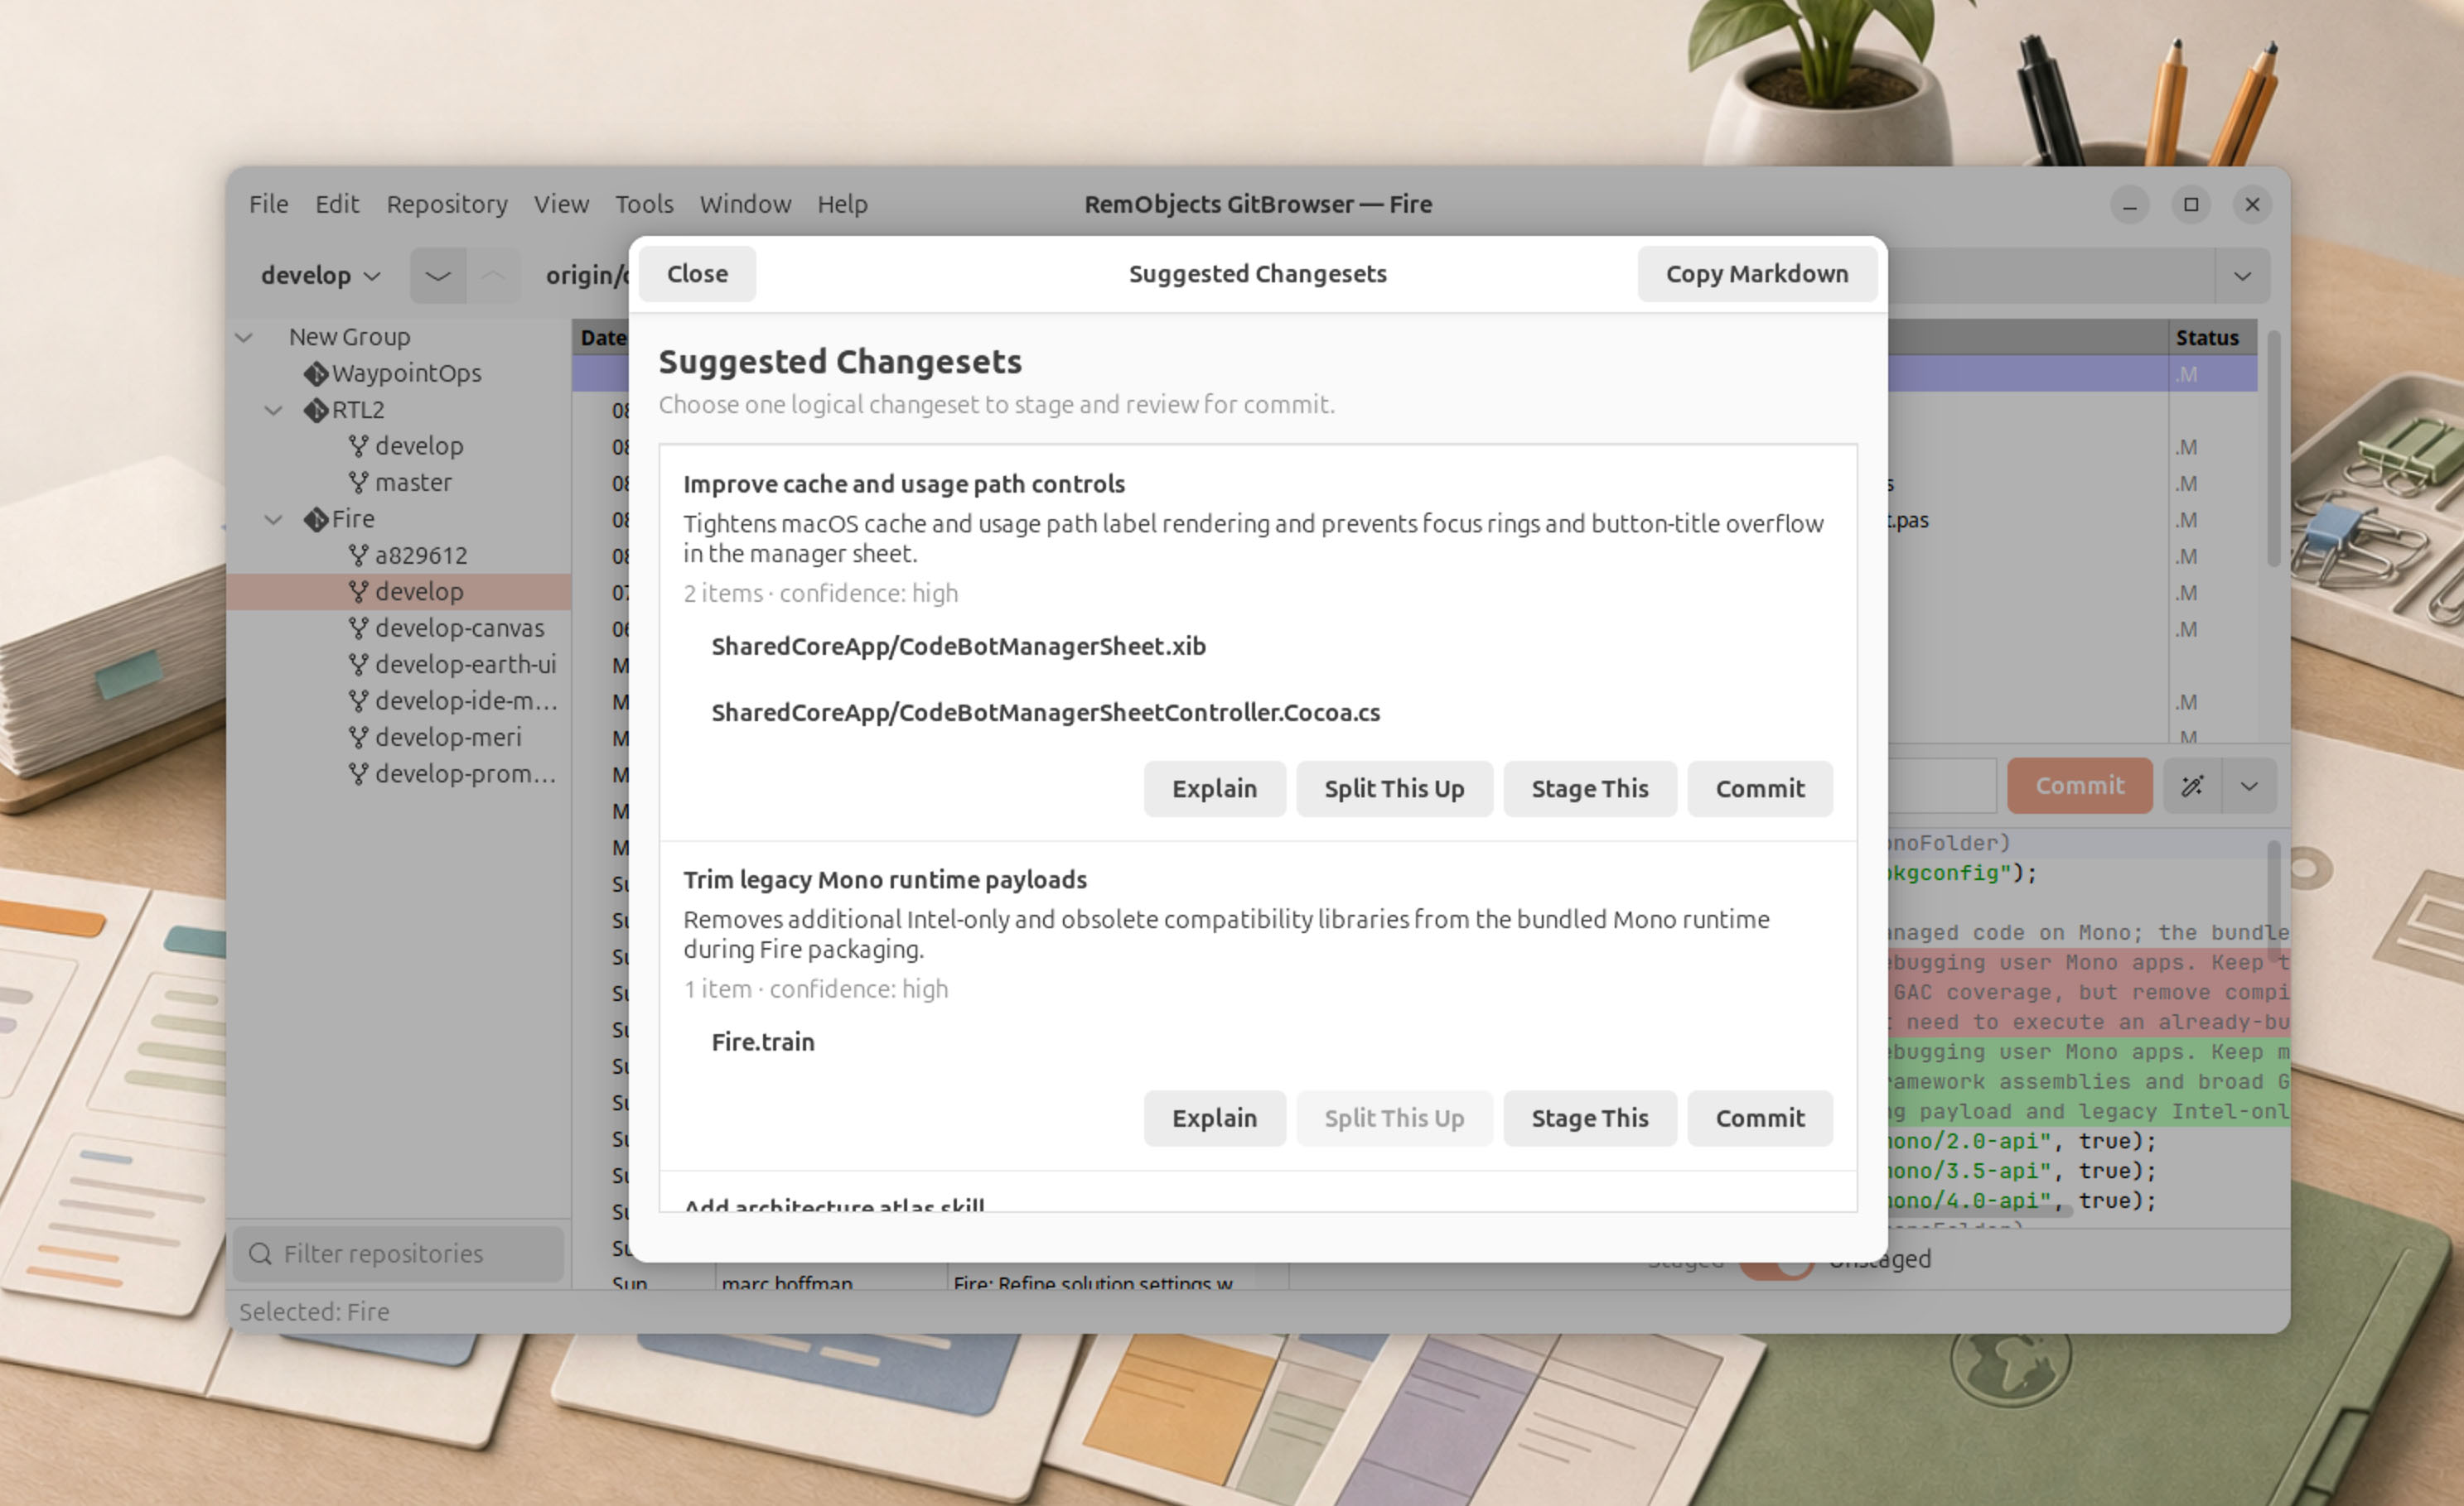The width and height of the screenshot is (2464, 1506).
Task: Maximize the GitBrowser window
Action: click(x=2191, y=204)
